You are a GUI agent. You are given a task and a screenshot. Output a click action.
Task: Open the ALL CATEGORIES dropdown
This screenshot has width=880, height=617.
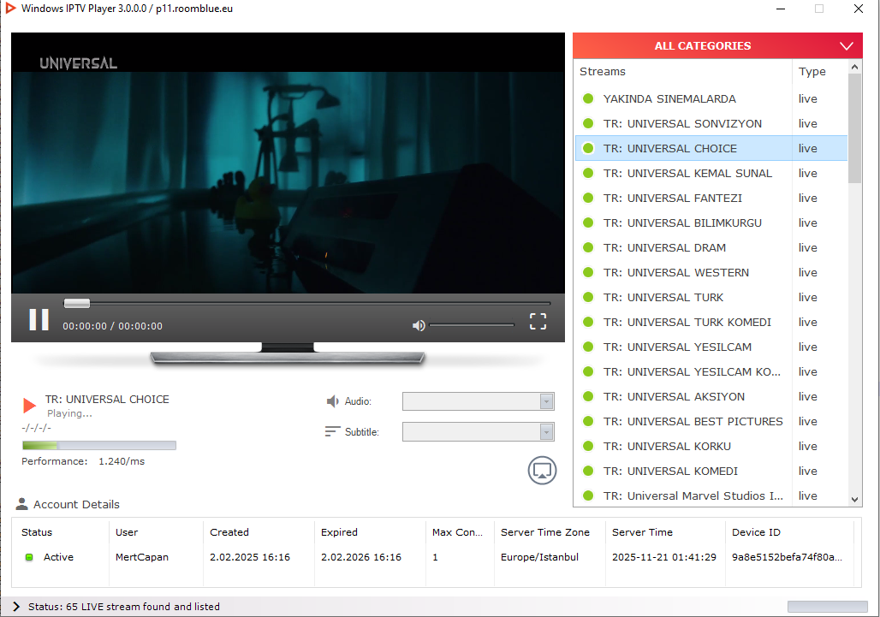[x=717, y=46]
